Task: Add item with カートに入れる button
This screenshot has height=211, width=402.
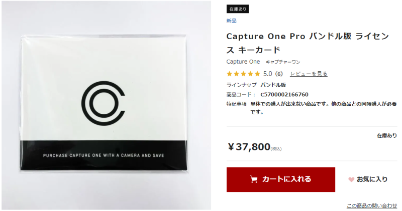Action: [281, 179]
